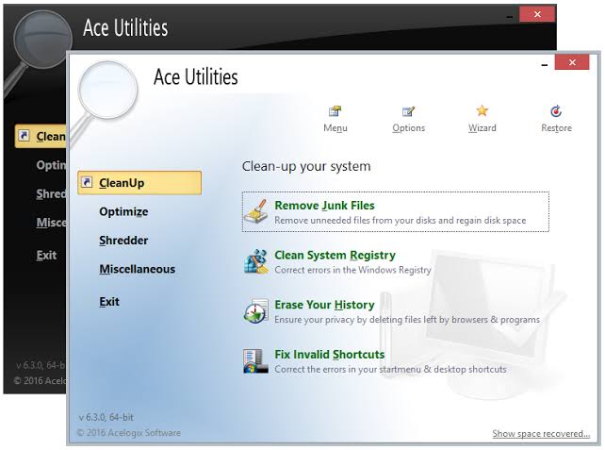The image size is (605, 450).
Task: Click the Fix Invalid Shortcuts icon
Action: tap(255, 360)
